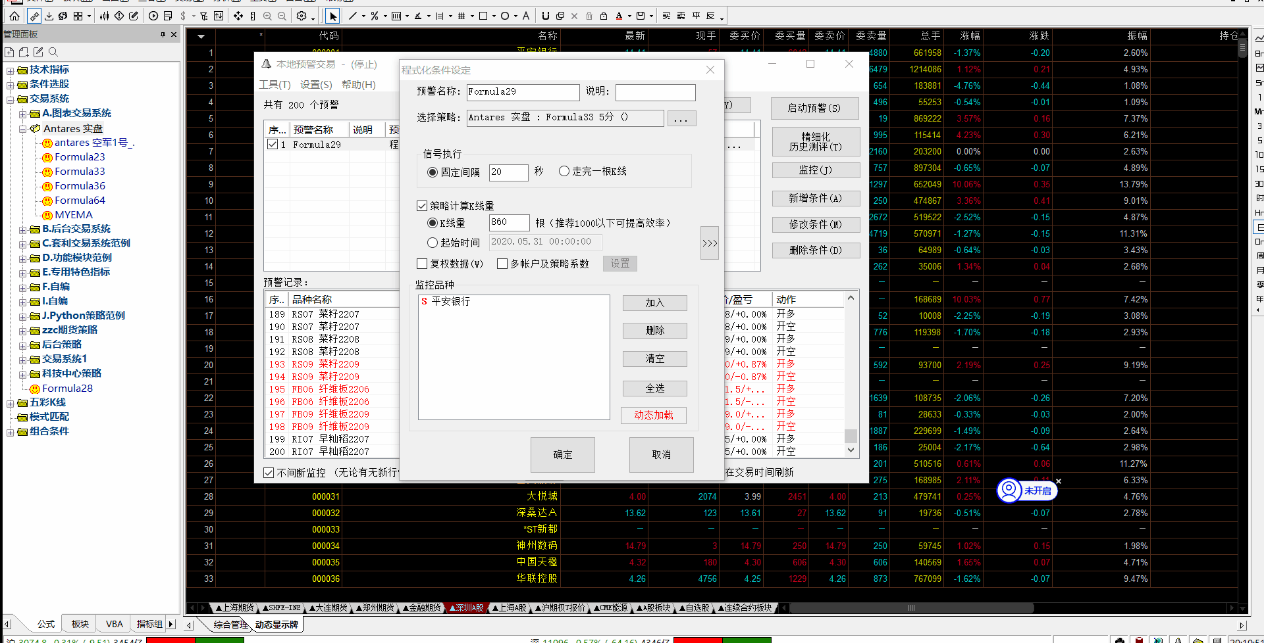Toggle 策略计算K线量 checkbox

[x=422, y=206]
